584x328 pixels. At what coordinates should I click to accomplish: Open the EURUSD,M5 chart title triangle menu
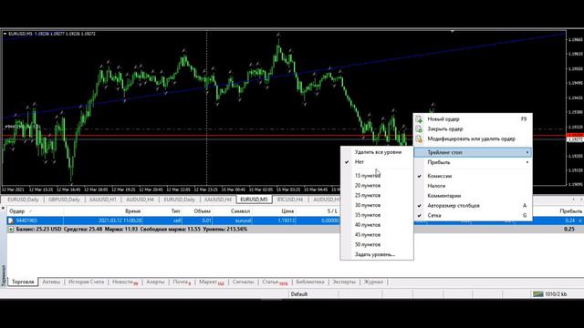5,34
